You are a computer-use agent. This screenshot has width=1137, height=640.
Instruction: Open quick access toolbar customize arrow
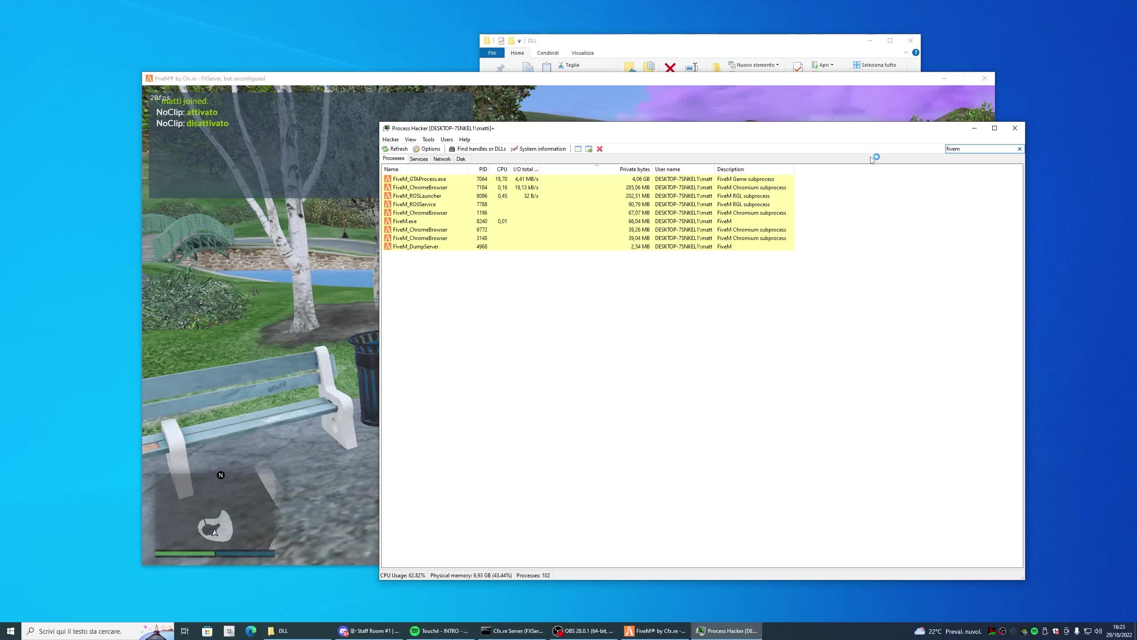519,41
